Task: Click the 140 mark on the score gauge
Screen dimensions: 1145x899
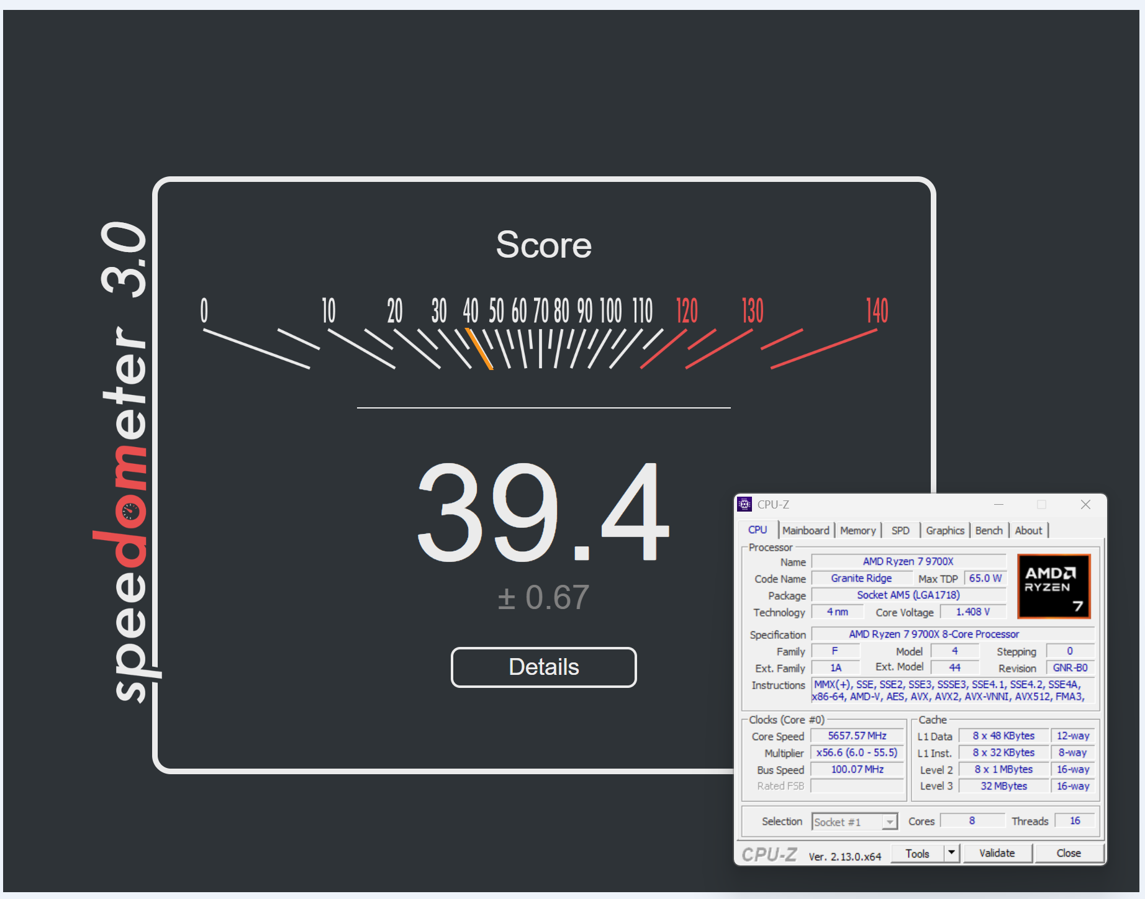Action: point(877,310)
